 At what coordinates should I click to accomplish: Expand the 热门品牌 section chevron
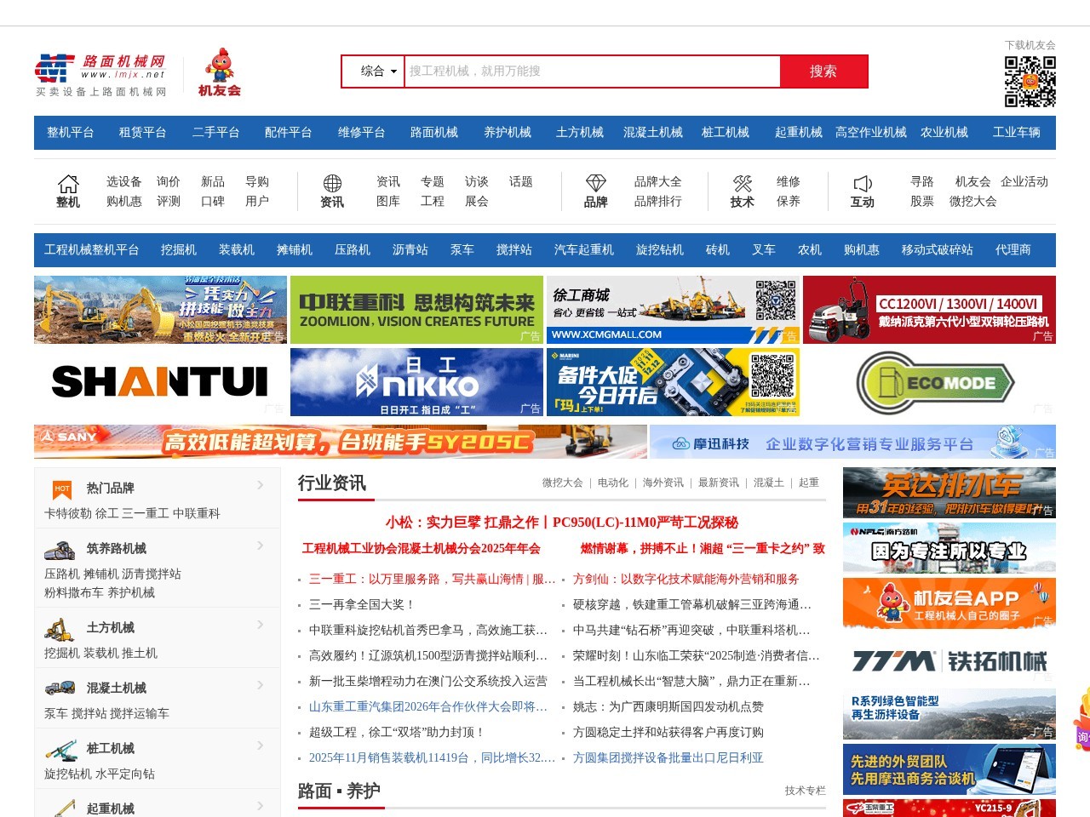[260, 485]
